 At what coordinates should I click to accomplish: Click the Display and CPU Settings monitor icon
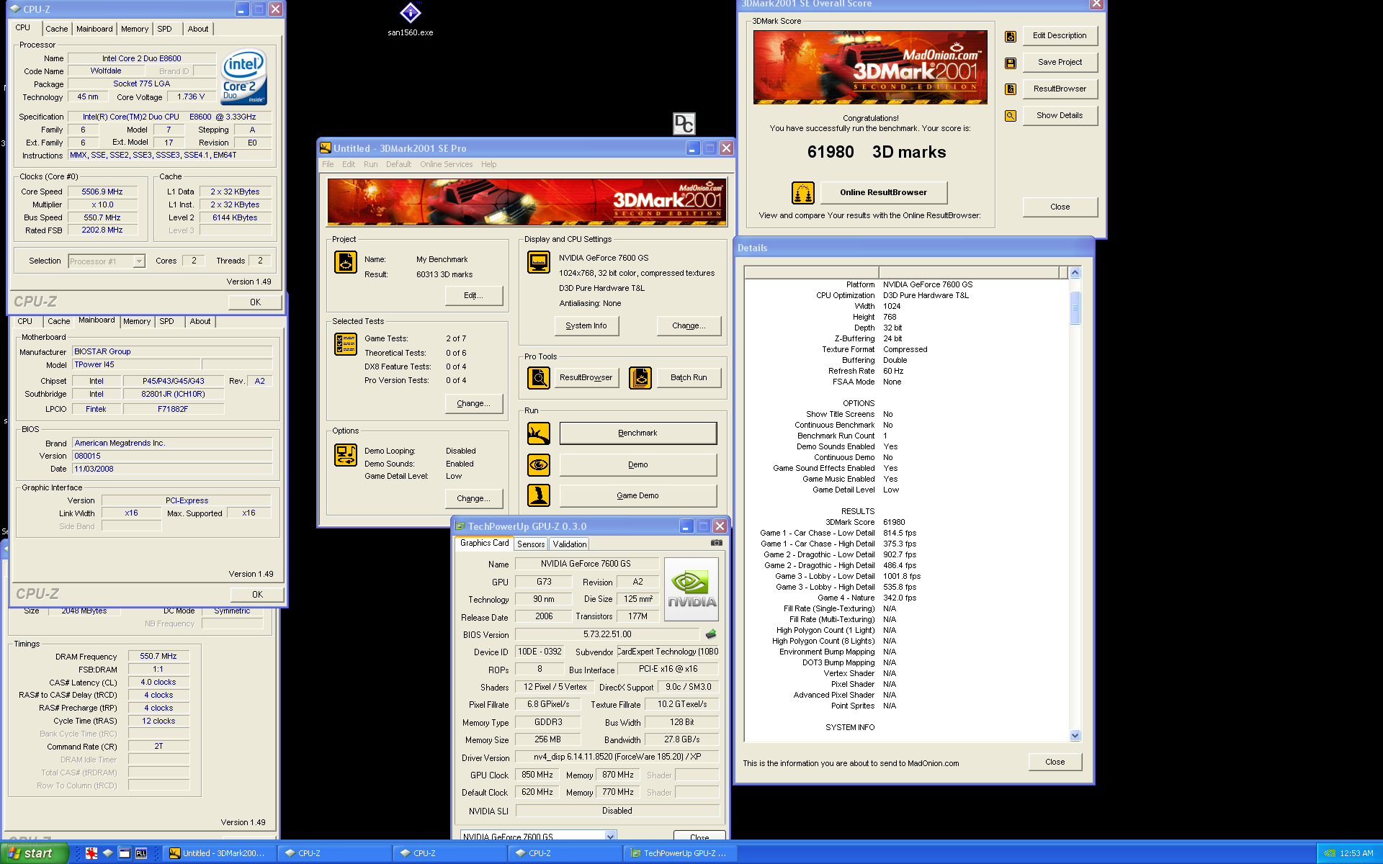(x=539, y=262)
